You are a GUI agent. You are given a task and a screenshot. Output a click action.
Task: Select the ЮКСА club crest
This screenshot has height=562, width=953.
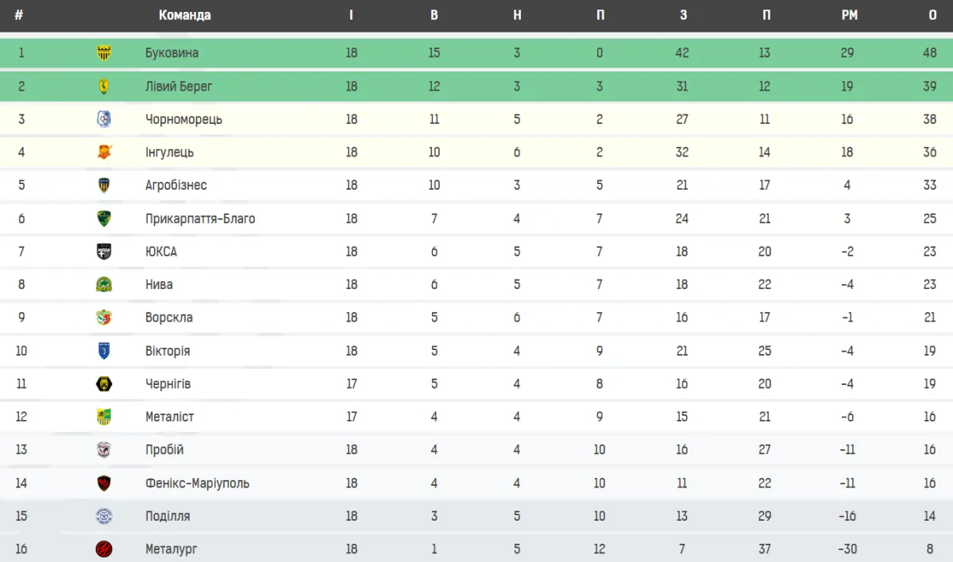pos(104,252)
